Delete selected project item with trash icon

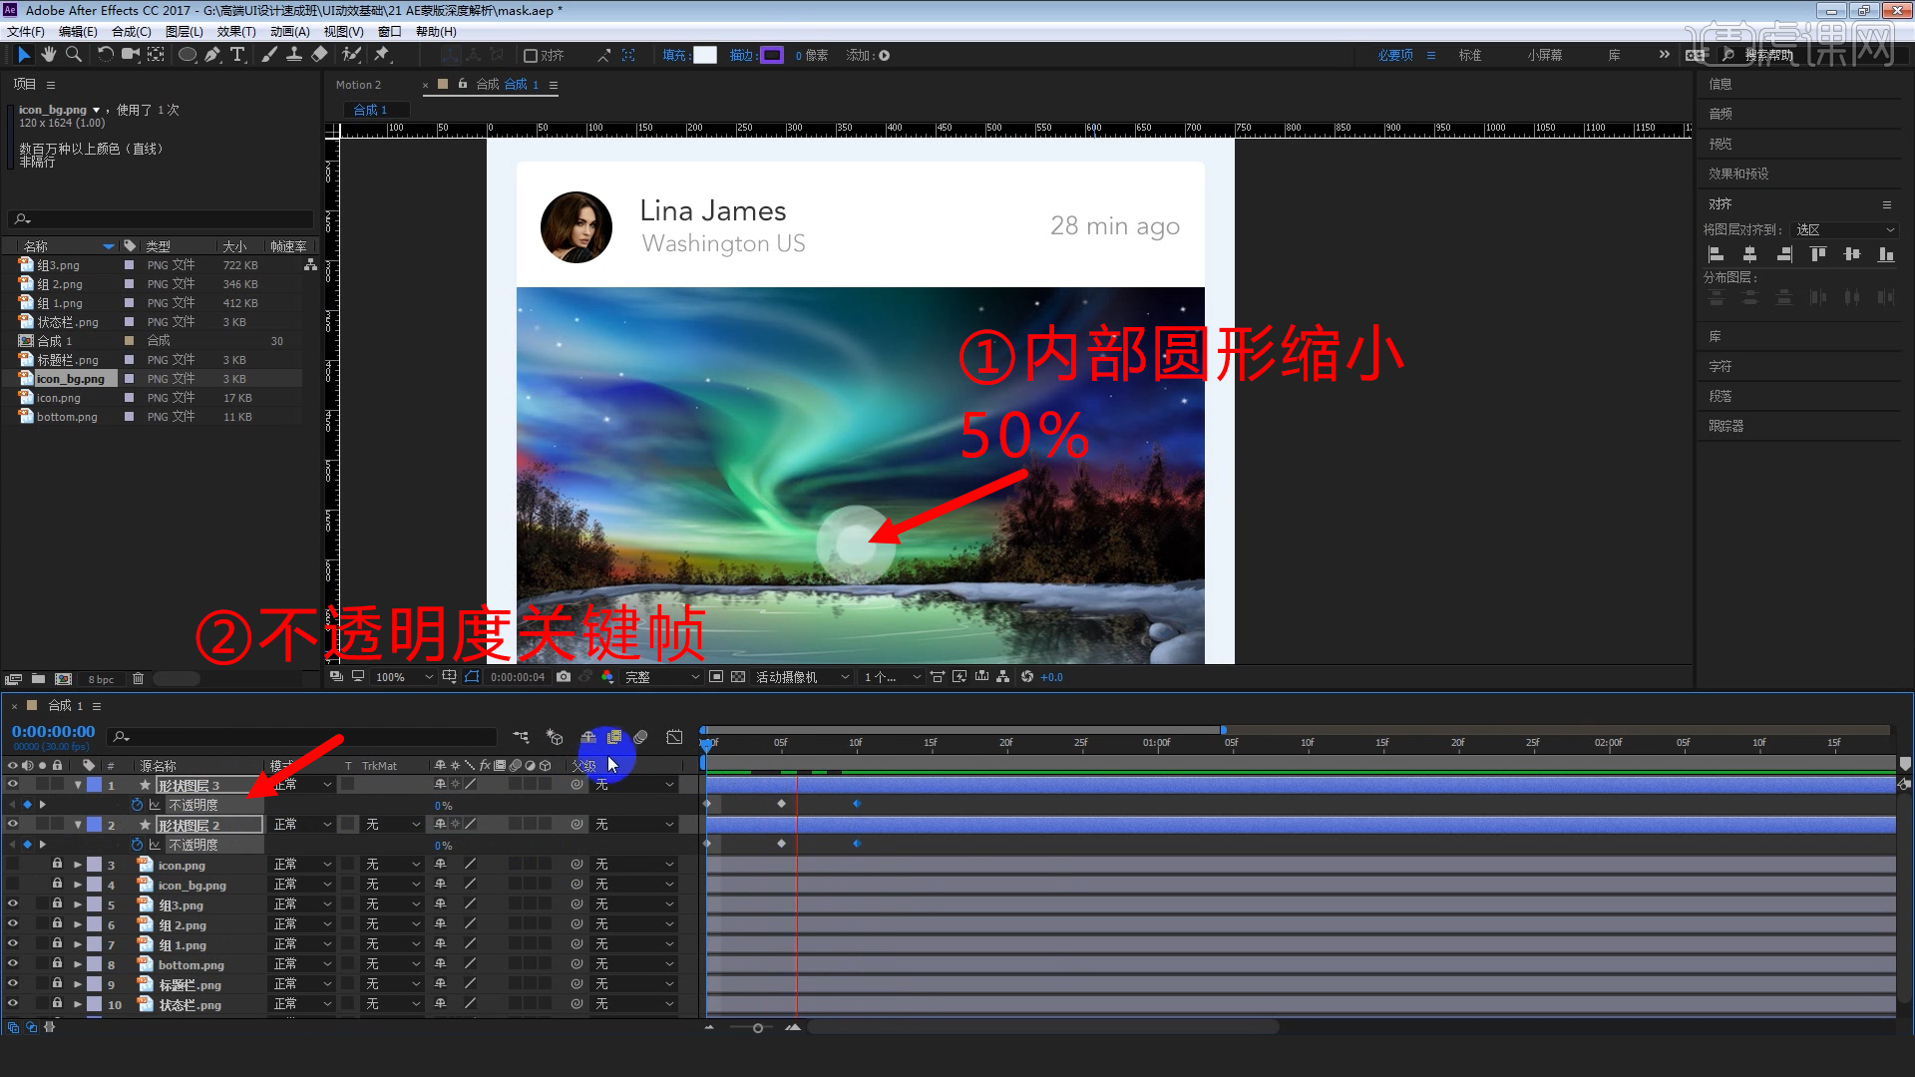pyautogui.click(x=139, y=679)
